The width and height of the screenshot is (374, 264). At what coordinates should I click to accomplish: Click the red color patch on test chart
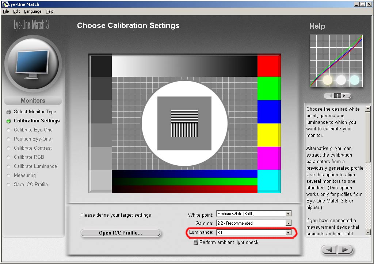coord(269,66)
